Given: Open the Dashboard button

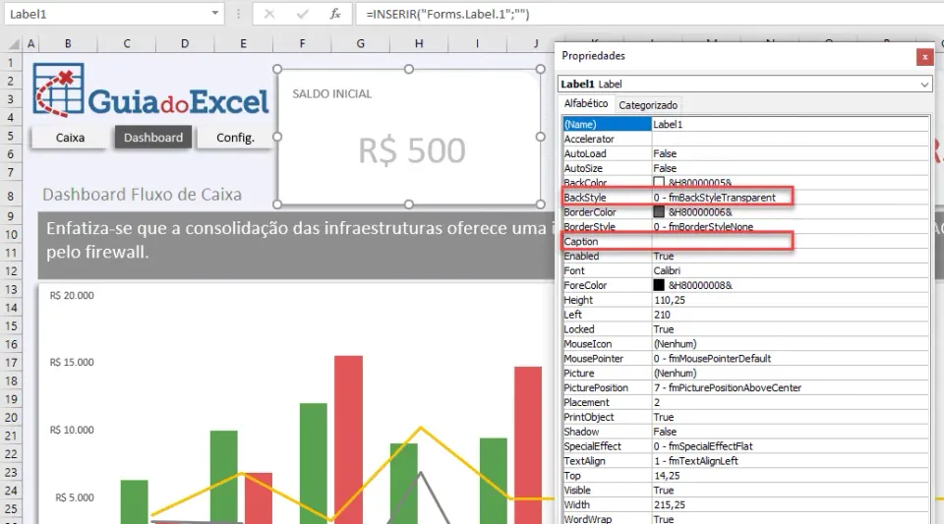Looking at the screenshot, I should click(x=153, y=138).
